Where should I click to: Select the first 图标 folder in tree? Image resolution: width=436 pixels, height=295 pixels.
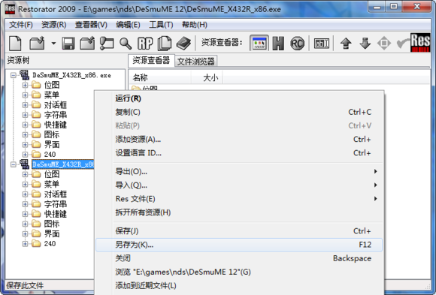[52, 134]
